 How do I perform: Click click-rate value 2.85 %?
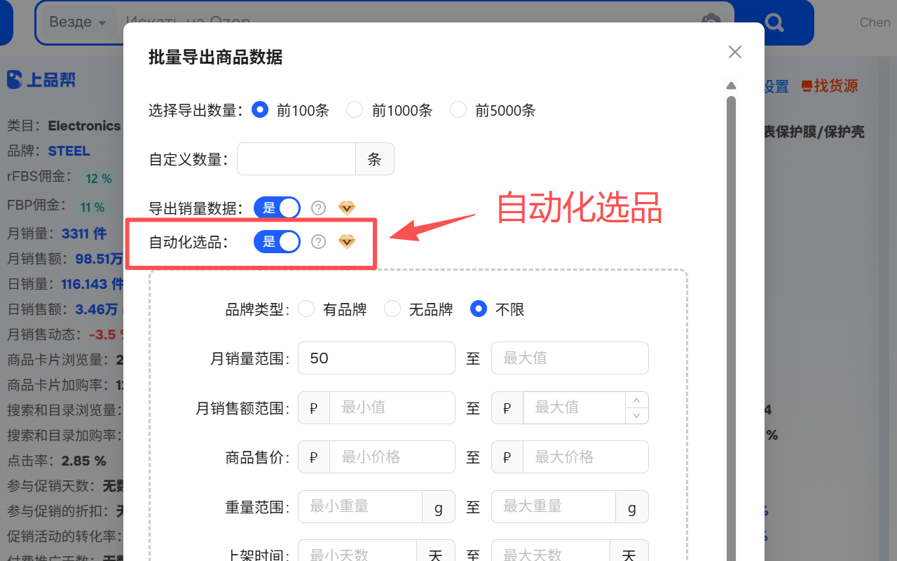pyautogui.click(x=83, y=461)
